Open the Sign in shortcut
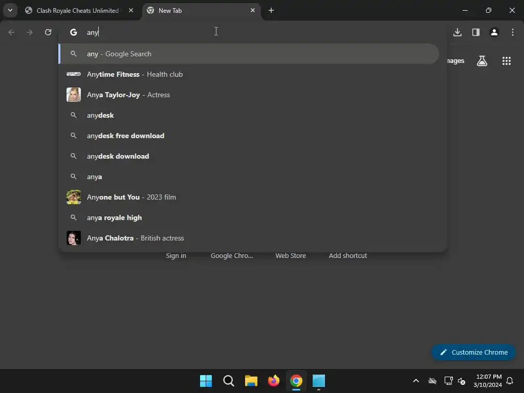Screen dimensions: 524x393 pos(176,255)
